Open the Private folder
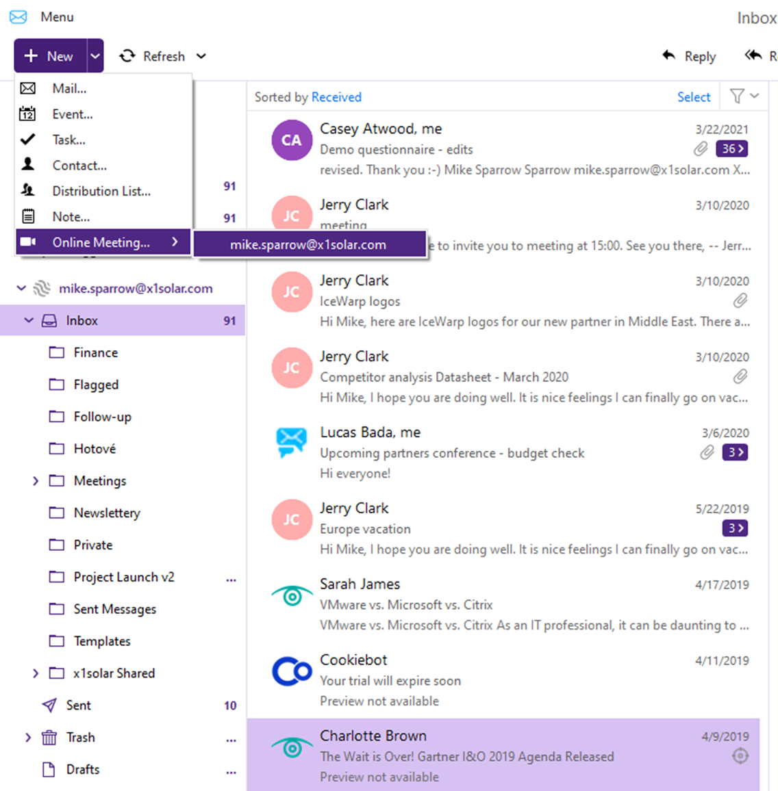Viewport: 778px width, 791px height. 93,545
